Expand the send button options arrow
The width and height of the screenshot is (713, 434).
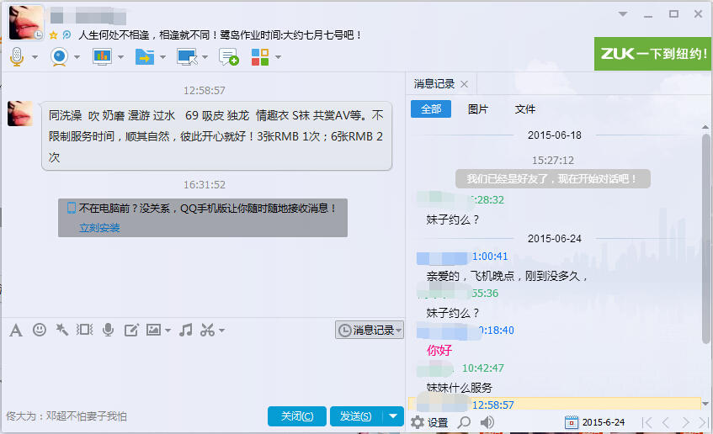click(x=393, y=416)
